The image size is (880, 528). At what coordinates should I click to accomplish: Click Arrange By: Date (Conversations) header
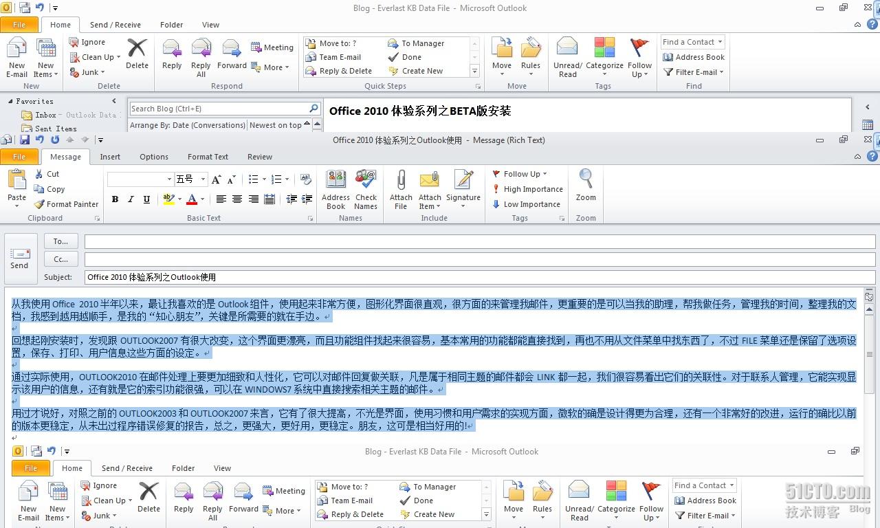(188, 125)
